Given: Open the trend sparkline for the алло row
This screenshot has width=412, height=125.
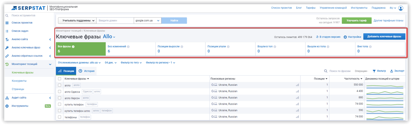Looking at the screenshot, I should tap(385, 85).
